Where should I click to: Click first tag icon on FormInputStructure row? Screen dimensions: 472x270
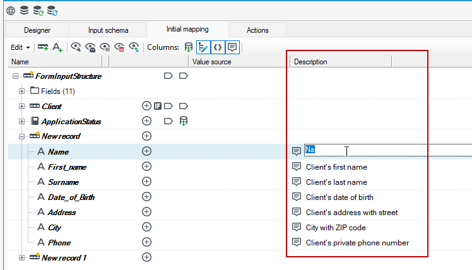coord(168,76)
